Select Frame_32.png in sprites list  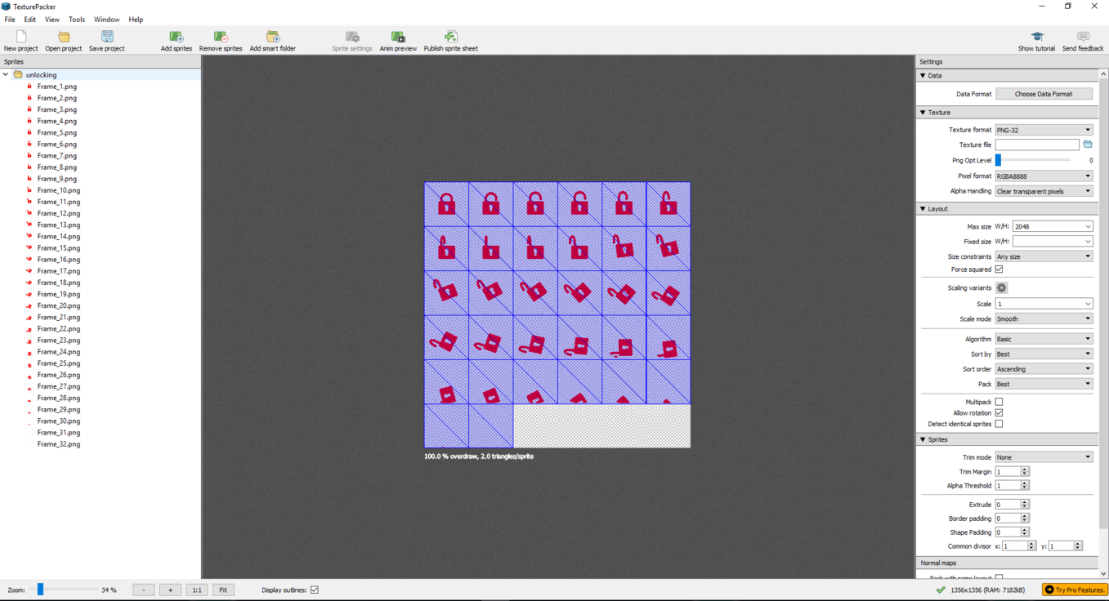59,444
